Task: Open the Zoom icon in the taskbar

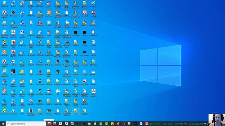Action: tap(141, 124)
